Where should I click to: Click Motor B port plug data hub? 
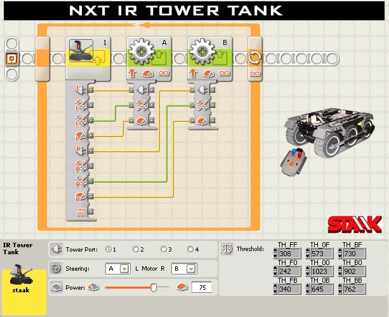click(x=202, y=90)
